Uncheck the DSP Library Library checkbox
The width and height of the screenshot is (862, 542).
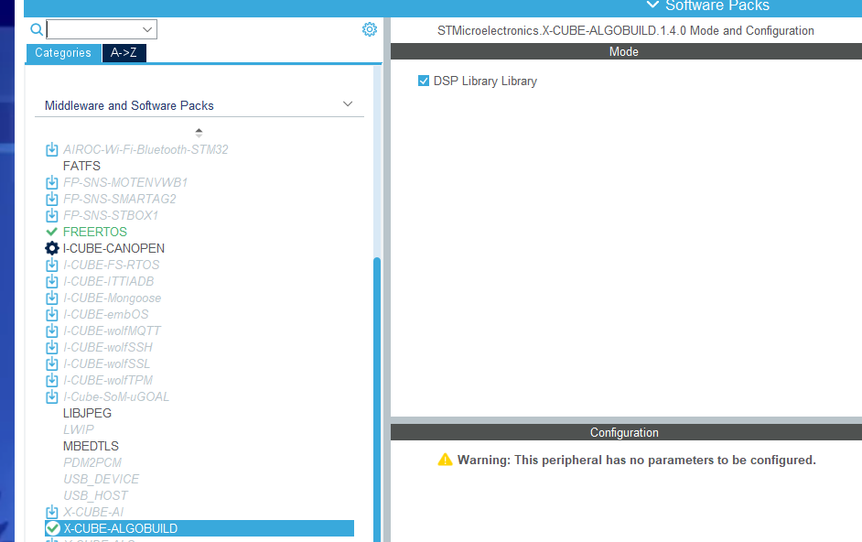click(424, 81)
